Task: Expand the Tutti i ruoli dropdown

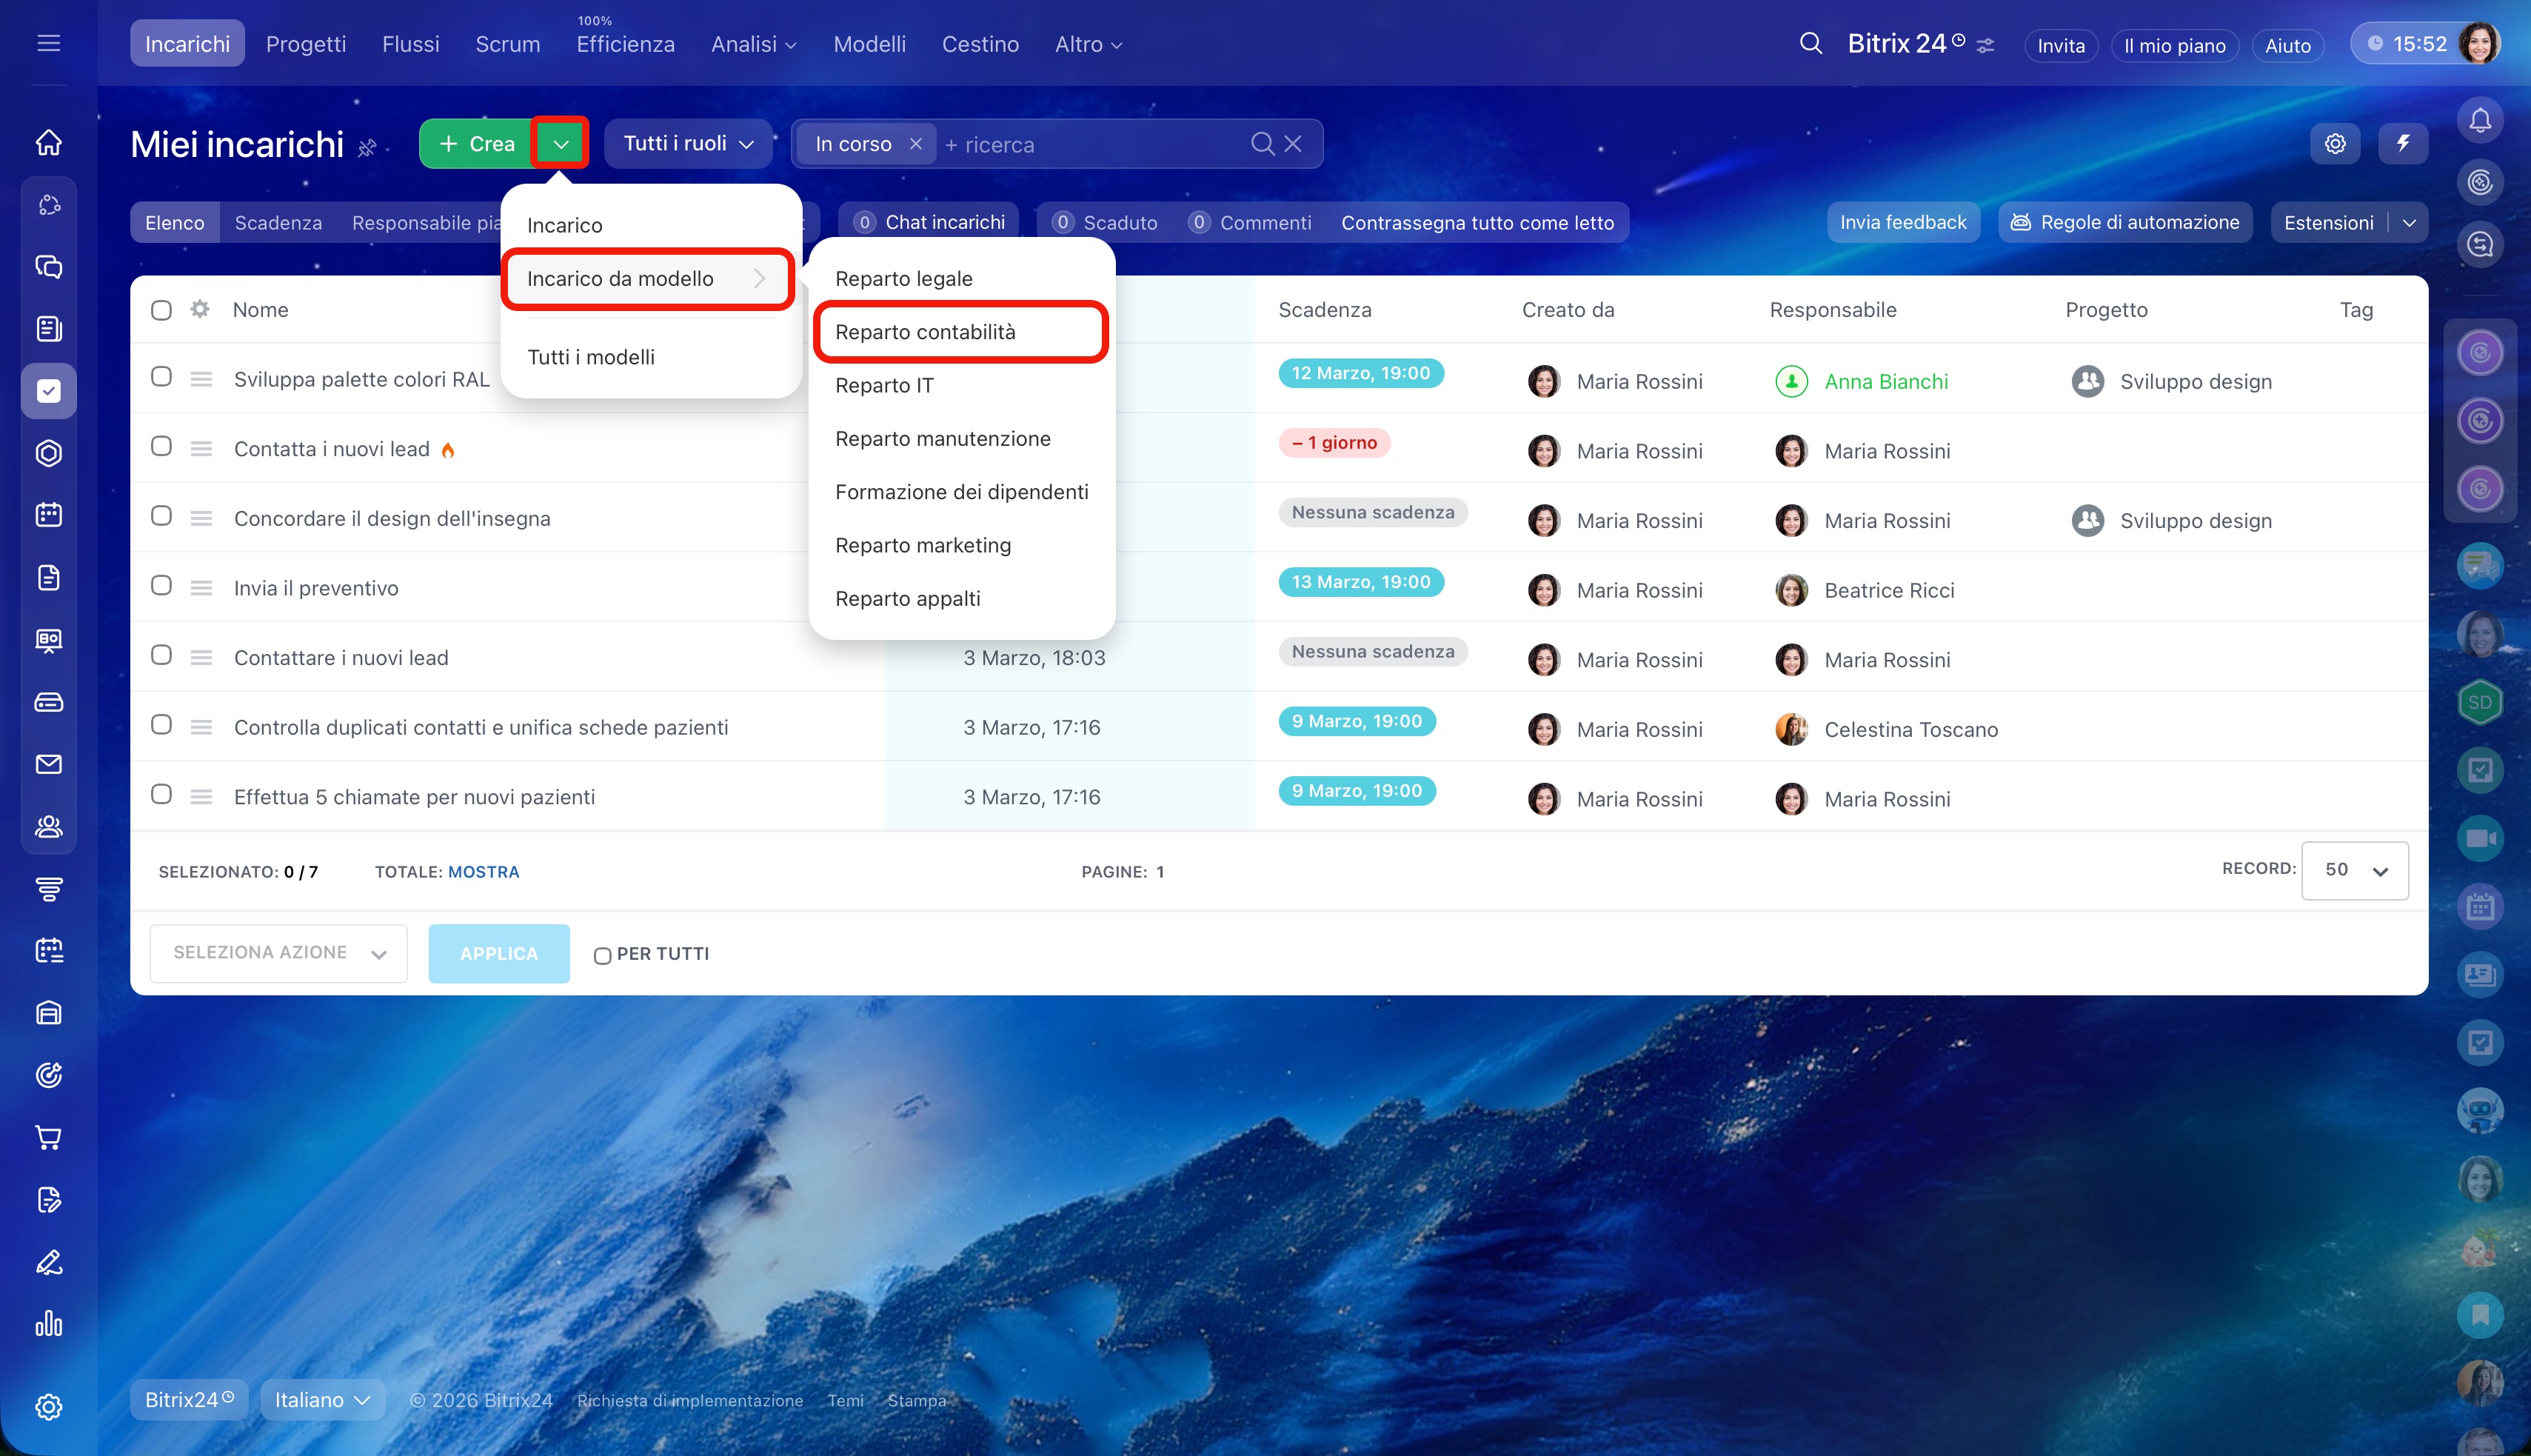Action: point(688,144)
